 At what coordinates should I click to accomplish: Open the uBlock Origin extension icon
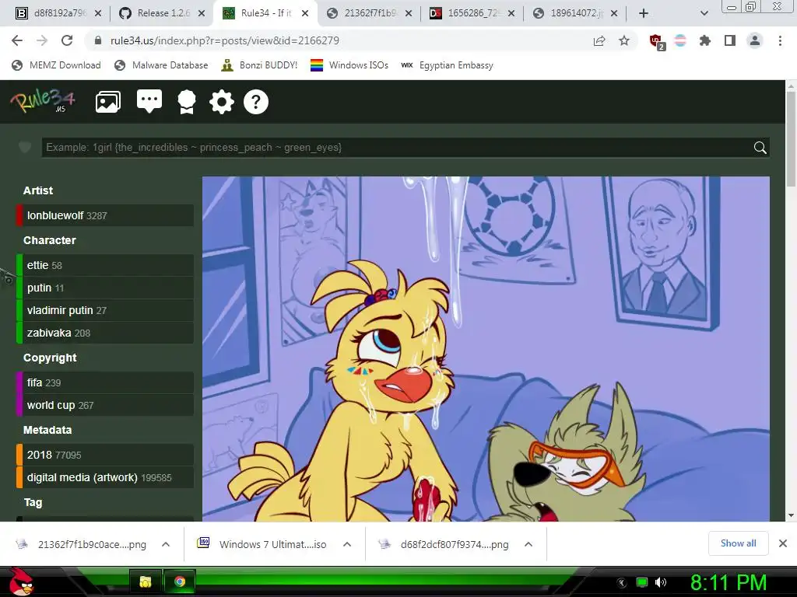(657, 42)
